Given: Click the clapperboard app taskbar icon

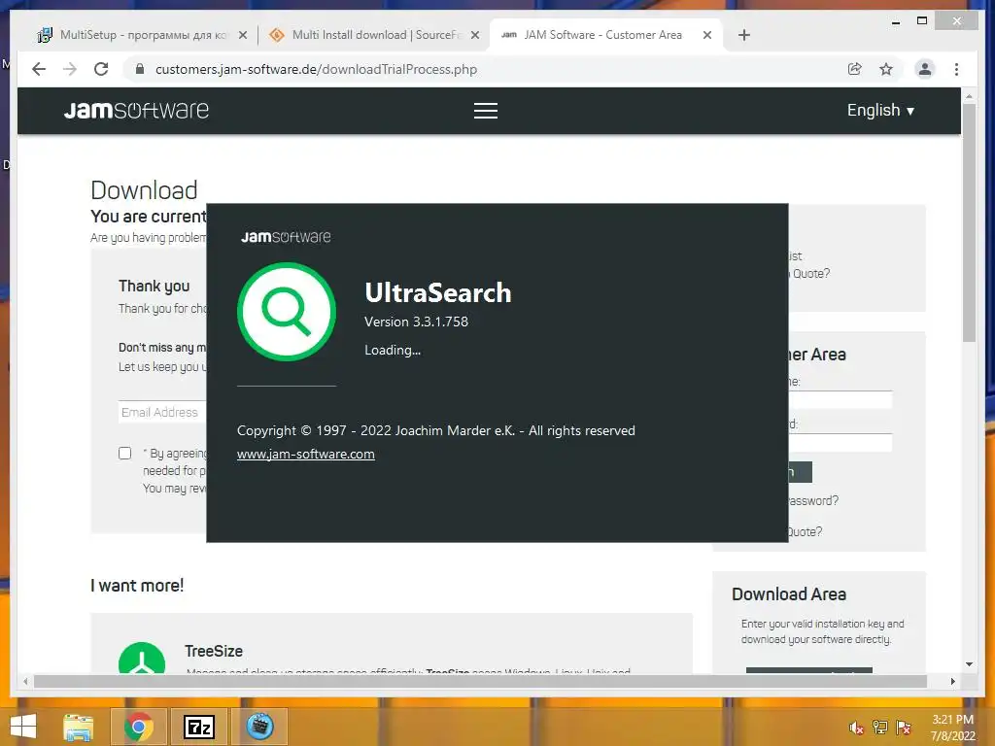Looking at the screenshot, I should click(259, 727).
